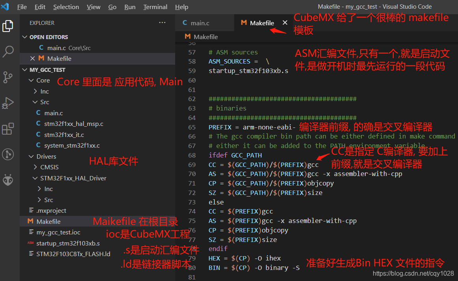
Task: Open my_gcc_test.ioc file
Action: tap(58, 232)
